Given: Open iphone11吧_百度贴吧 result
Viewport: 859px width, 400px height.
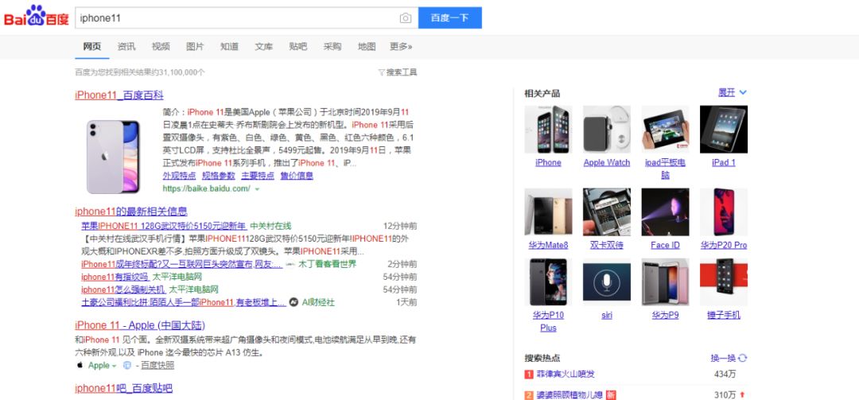Looking at the screenshot, I should 124,389.
